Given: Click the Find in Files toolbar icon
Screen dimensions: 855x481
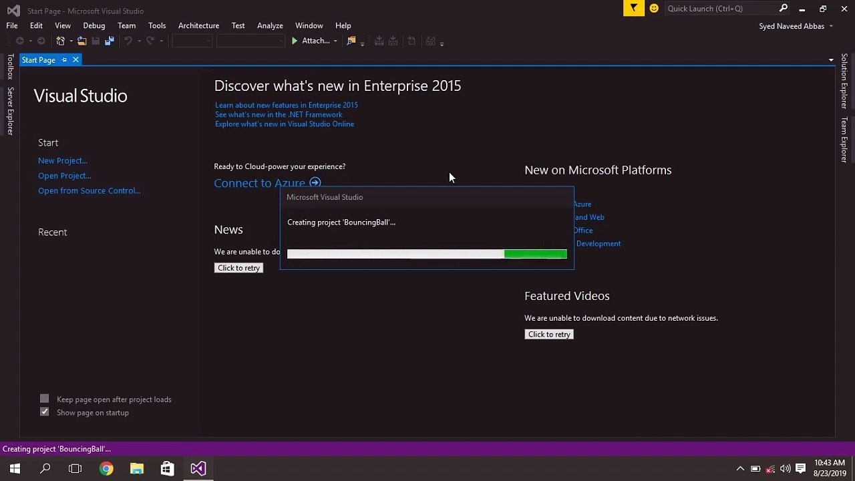Looking at the screenshot, I should 351,41.
